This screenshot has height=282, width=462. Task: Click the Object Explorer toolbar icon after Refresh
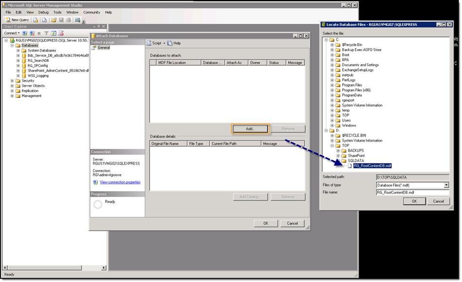point(61,33)
